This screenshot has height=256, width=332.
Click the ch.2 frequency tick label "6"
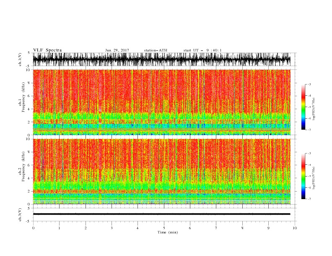coord(29,165)
